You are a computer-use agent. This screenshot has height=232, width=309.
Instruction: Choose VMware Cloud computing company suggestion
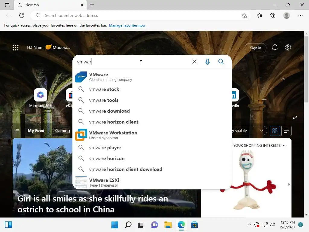[x=152, y=77]
